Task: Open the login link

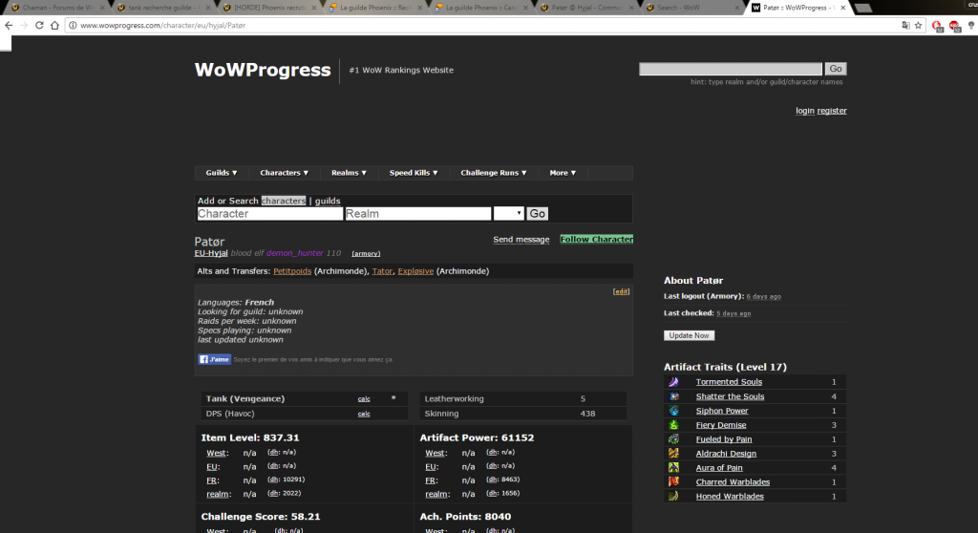Action: click(x=804, y=111)
